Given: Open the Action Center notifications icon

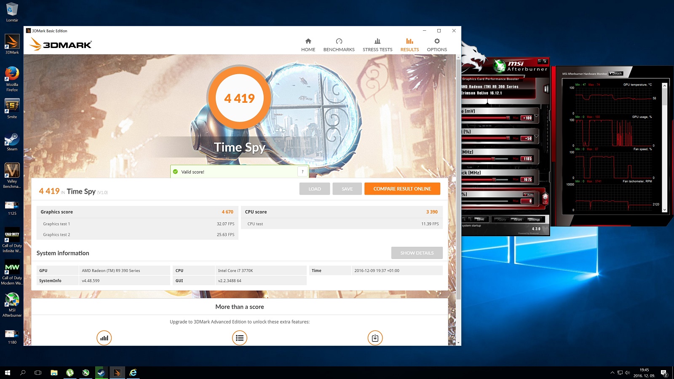Looking at the screenshot, I should [664, 373].
